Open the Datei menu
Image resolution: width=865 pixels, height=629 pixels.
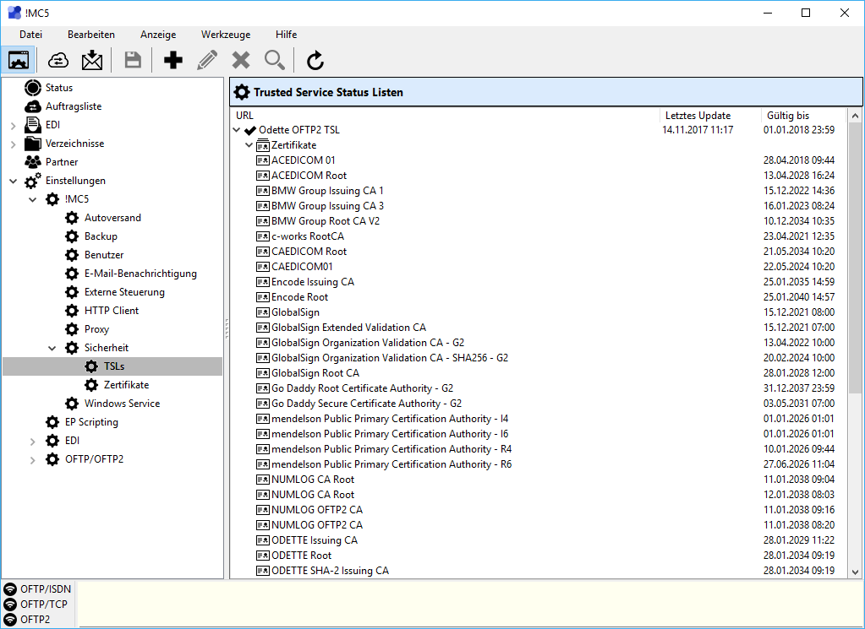[30, 34]
